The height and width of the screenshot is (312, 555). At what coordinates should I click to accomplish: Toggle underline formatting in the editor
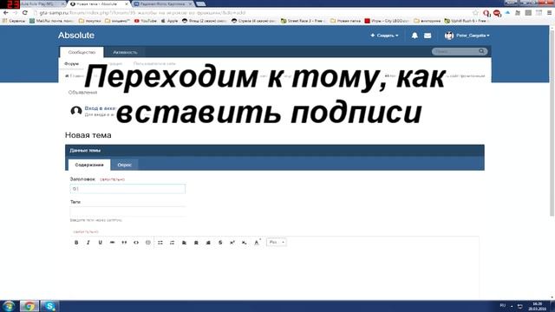pos(101,243)
